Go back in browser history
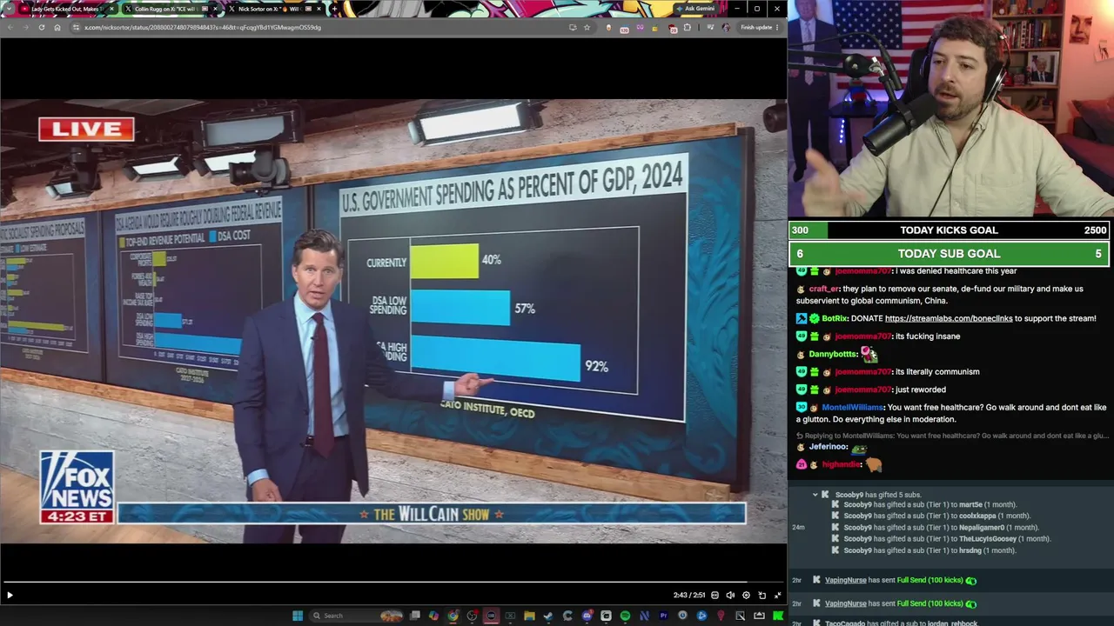Screen dimensions: 1114x626 point(10,27)
